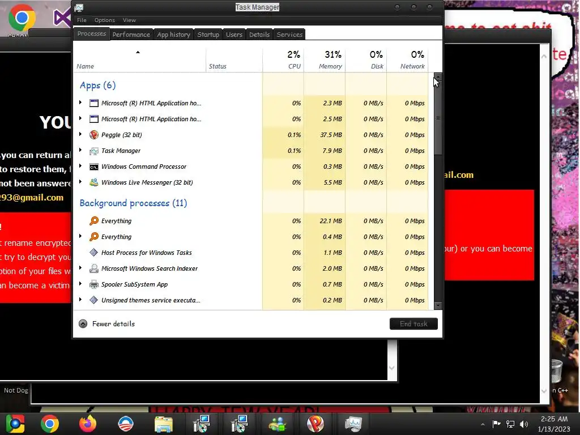Click the Windows Live Messenger taskbar icon

pos(277,424)
